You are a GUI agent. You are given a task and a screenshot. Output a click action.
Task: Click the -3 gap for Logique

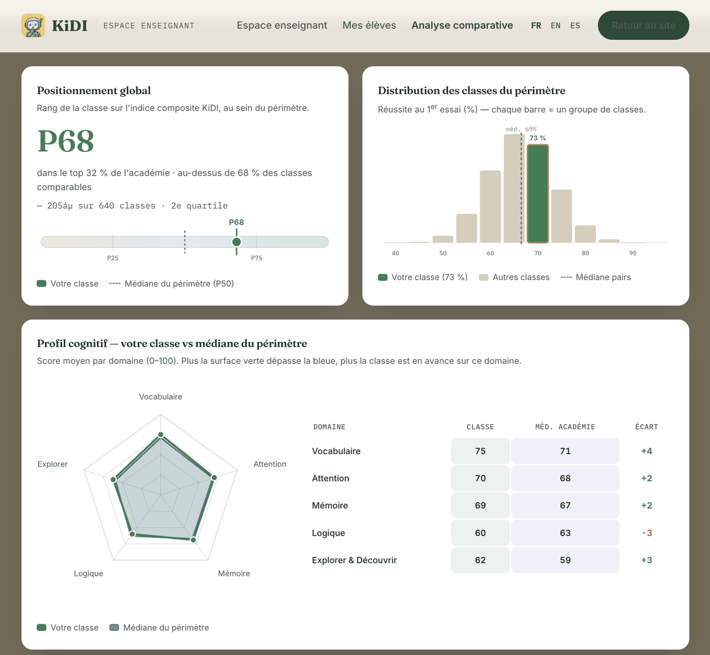coord(647,533)
